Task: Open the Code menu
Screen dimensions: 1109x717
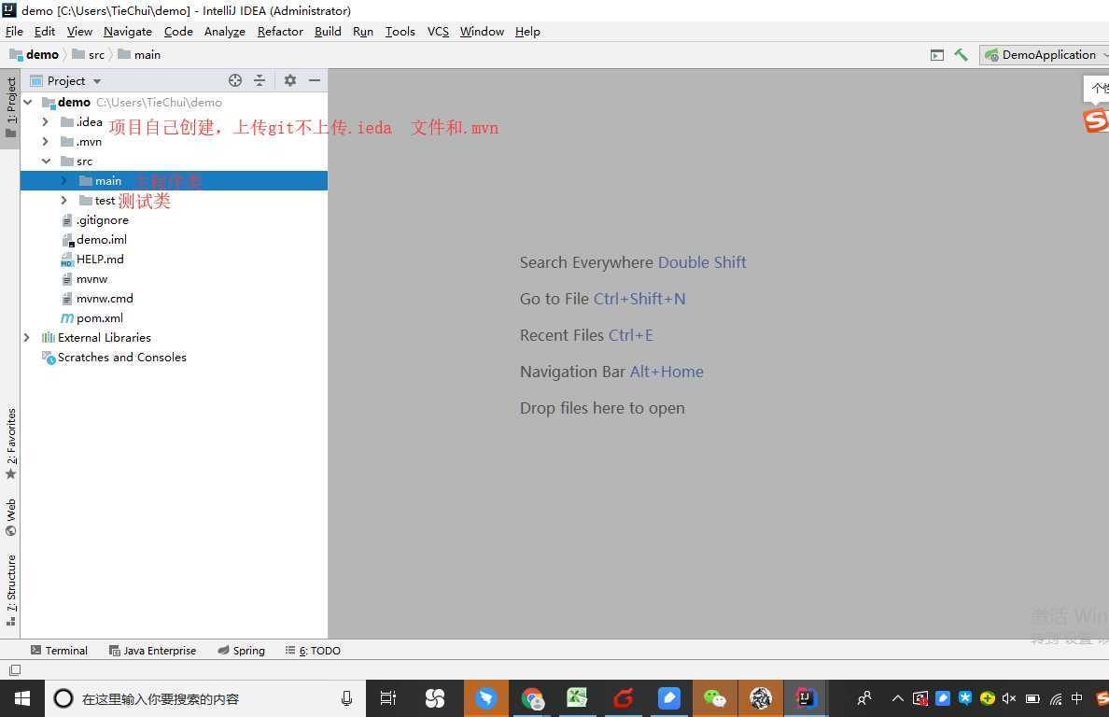Action: coord(178,31)
